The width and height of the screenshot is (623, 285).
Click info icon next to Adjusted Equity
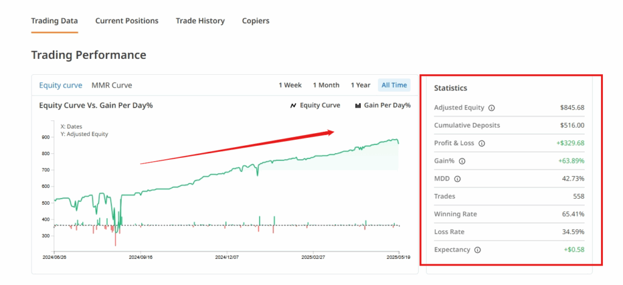click(x=492, y=108)
